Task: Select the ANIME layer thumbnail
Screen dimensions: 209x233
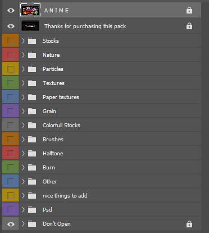Action: [x=30, y=10]
